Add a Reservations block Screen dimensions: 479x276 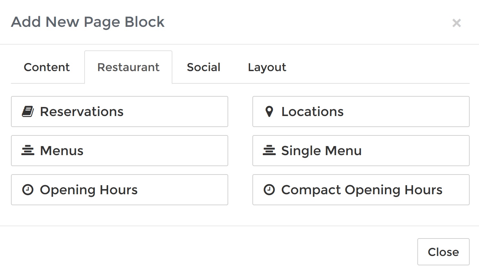[119, 111]
